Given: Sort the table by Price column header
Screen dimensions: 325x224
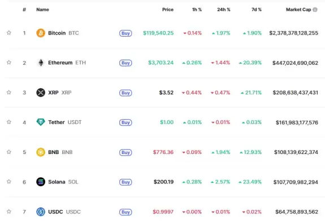Looking at the screenshot, I should click(x=168, y=10).
